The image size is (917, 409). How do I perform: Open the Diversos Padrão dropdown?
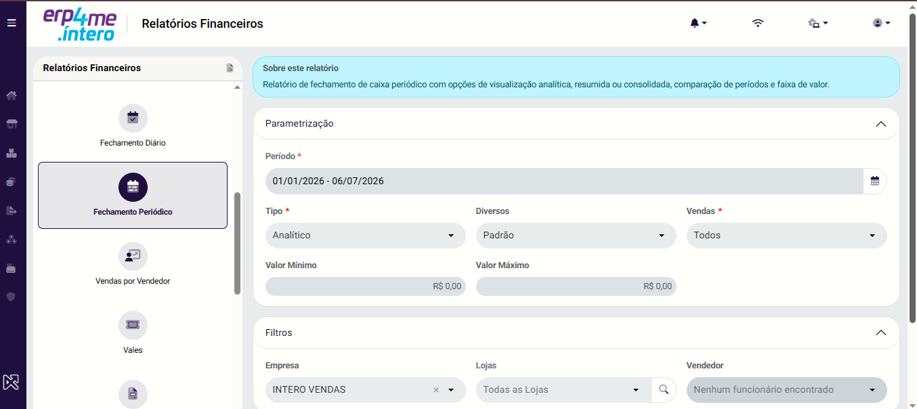(576, 236)
